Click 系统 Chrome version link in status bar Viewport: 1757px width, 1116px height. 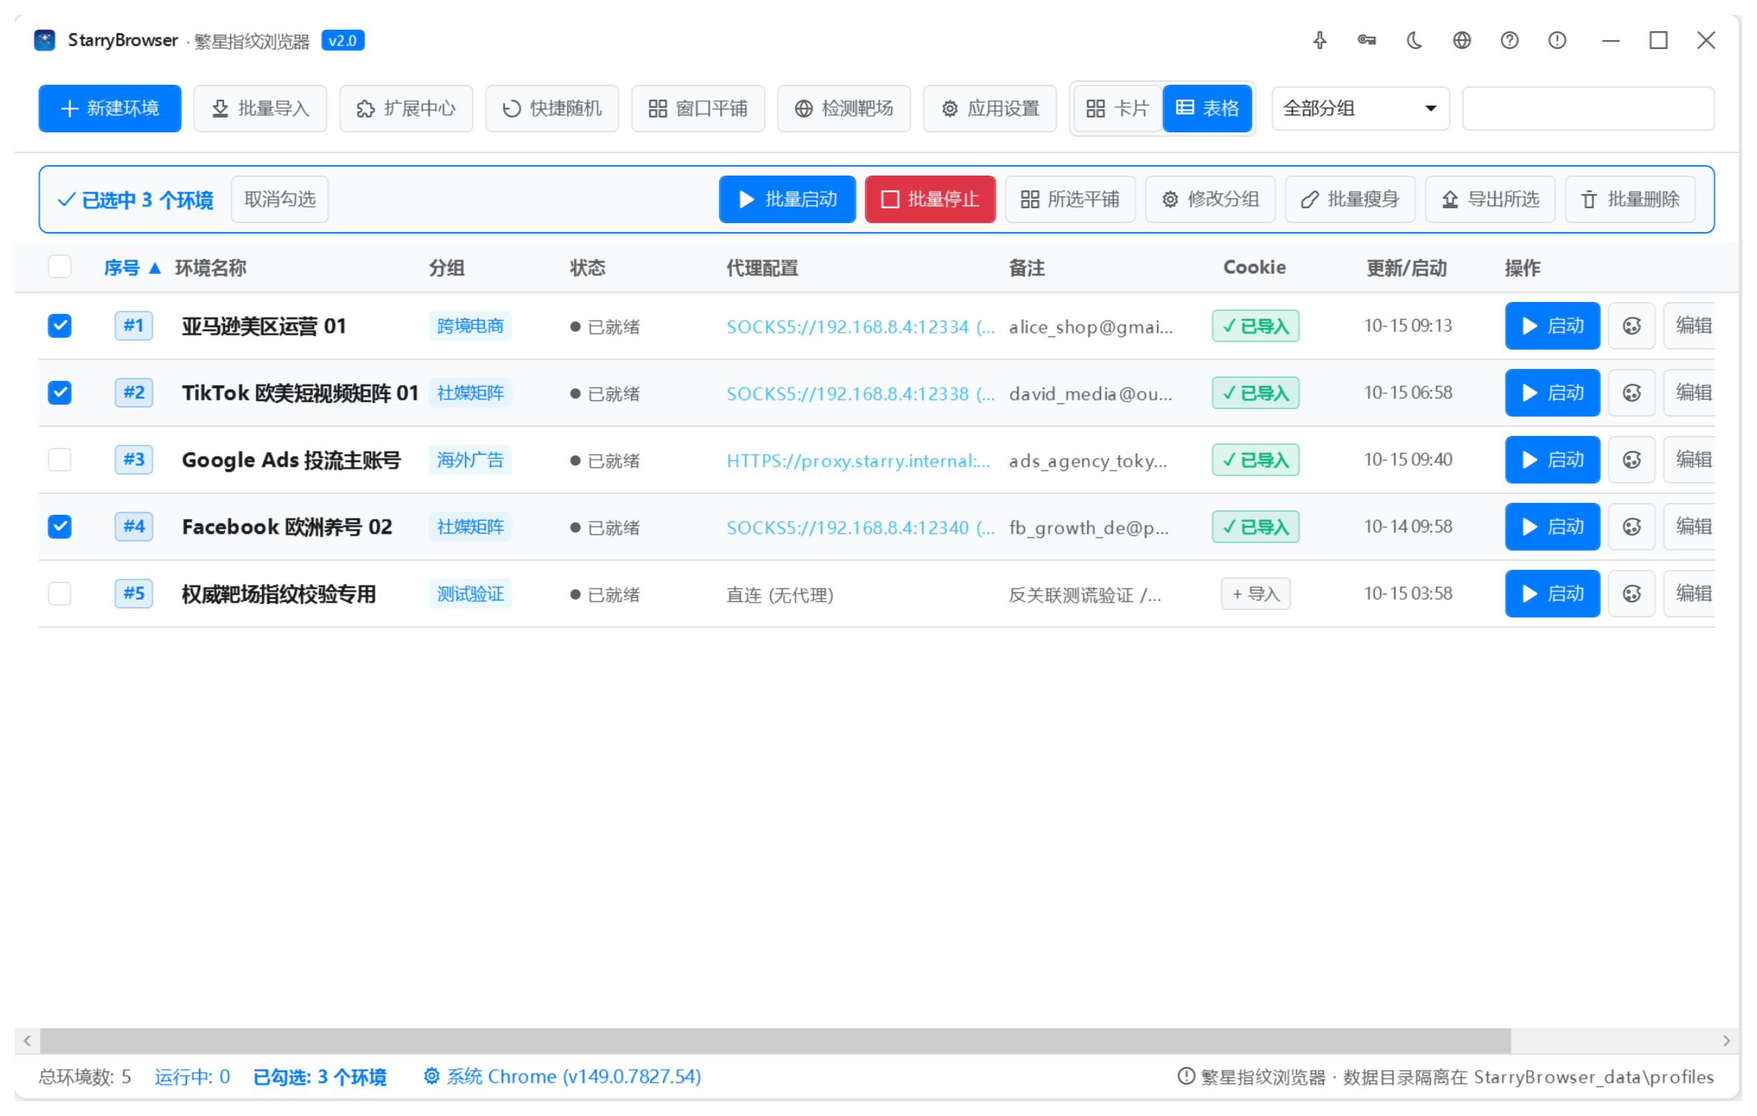563,1077
